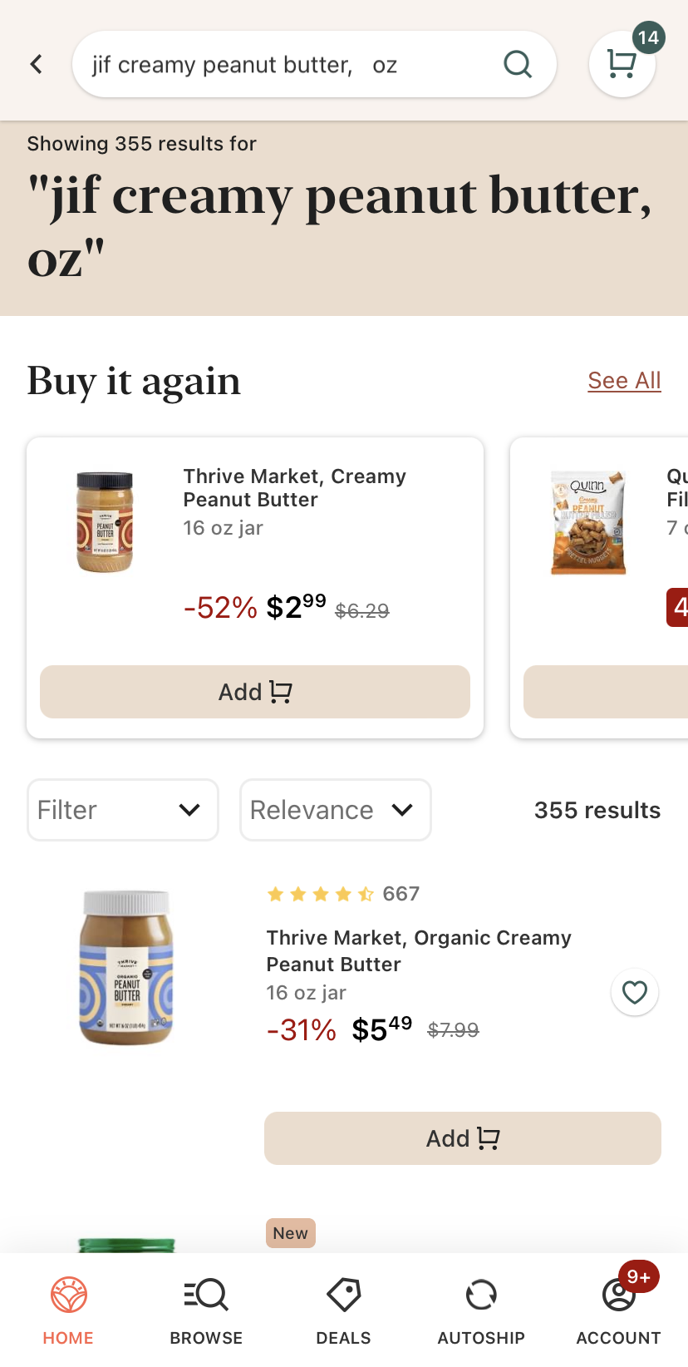Open the Thrive Creamy Peanut Butter jar thumbnail
Image resolution: width=688 pixels, height=1367 pixels.
click(x=105, y=522)
